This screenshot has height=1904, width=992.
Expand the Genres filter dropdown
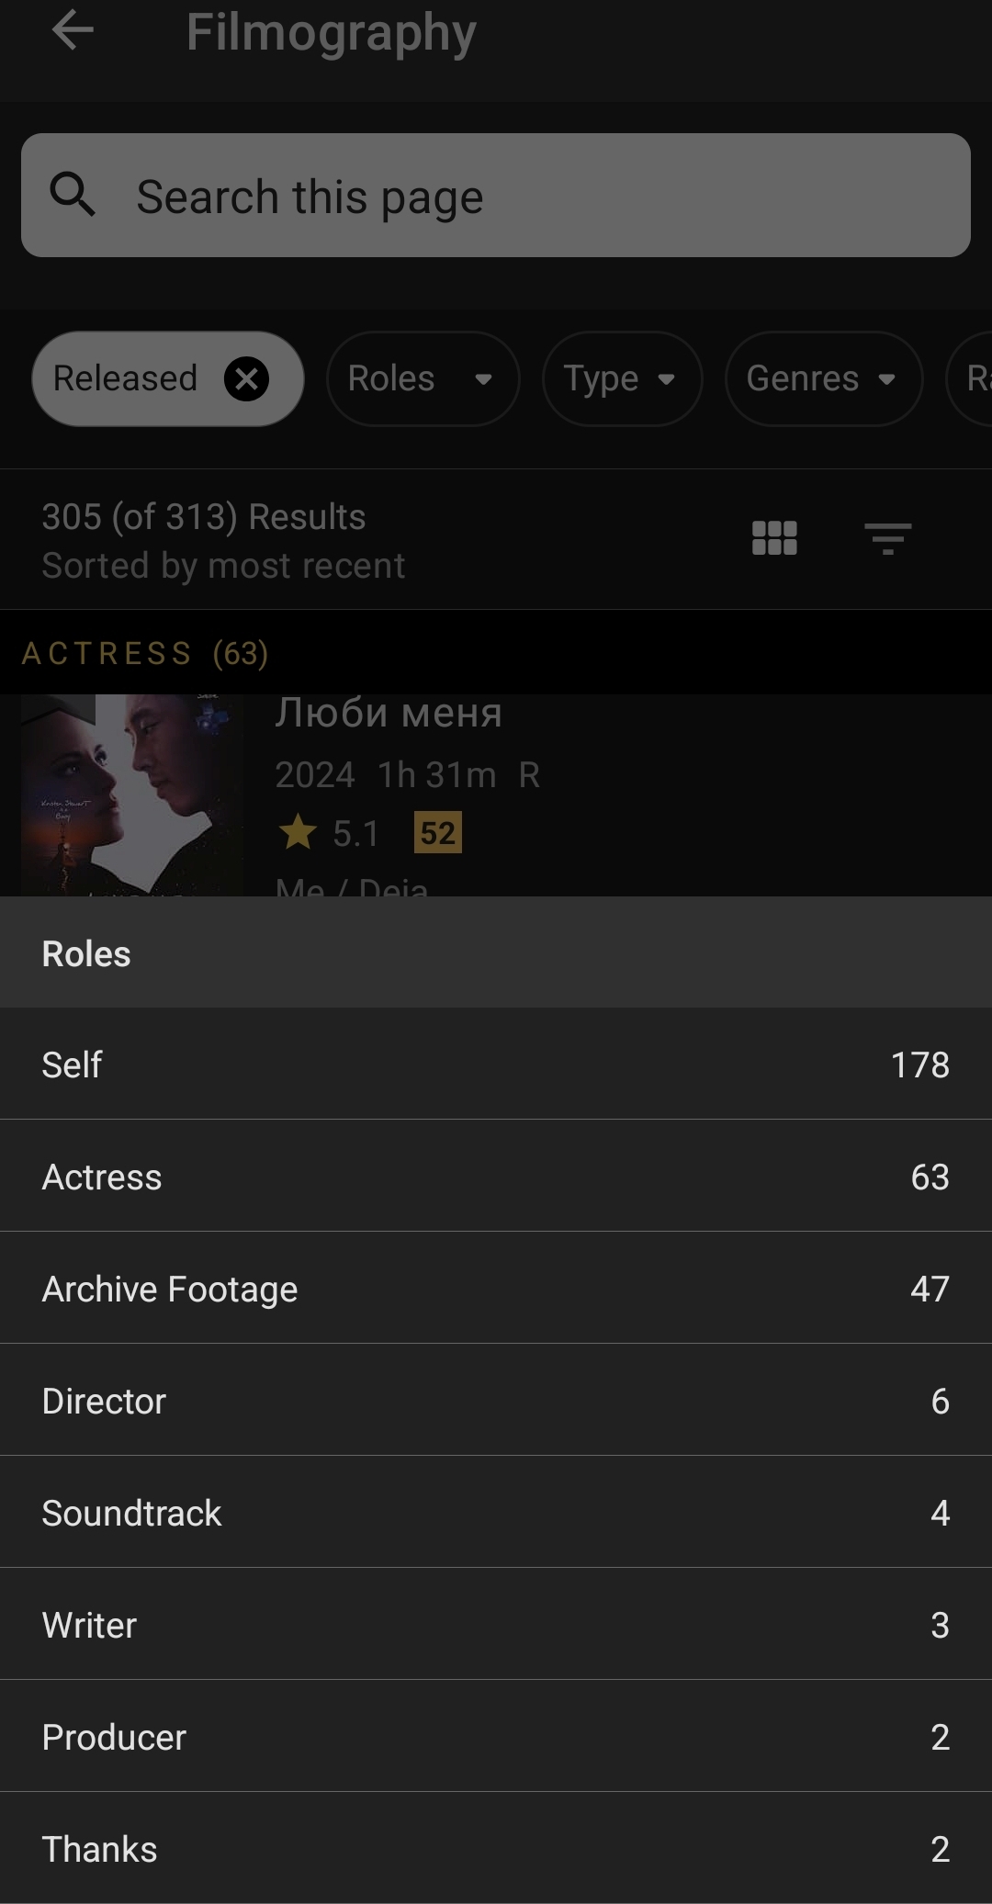click(823, 379)
